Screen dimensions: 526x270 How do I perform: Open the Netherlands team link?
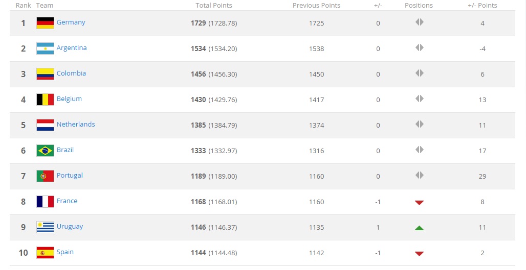click(x=76, y=124)
